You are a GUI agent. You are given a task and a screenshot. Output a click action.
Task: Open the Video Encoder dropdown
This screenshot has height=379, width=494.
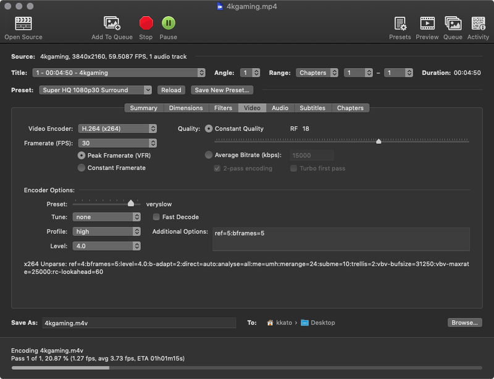[x=117, y=128]
